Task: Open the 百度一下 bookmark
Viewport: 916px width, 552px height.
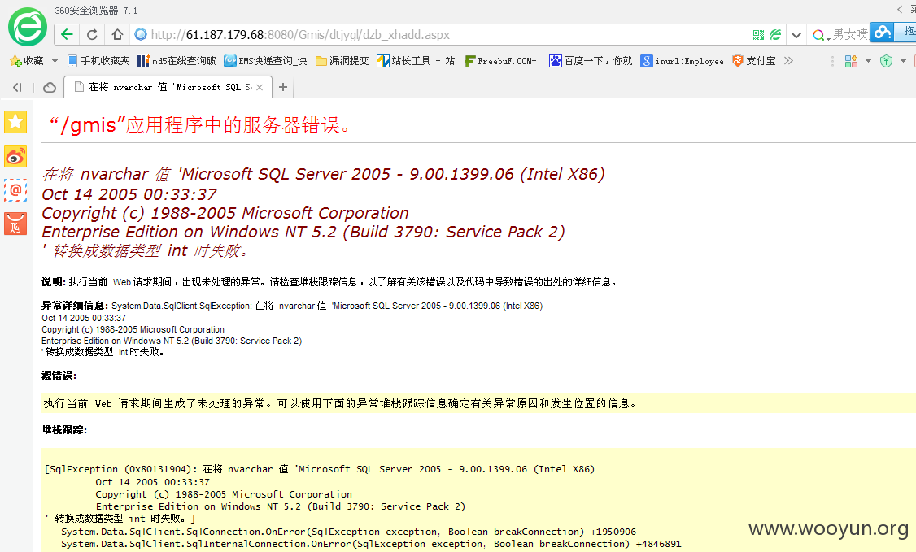Action: 591,61
